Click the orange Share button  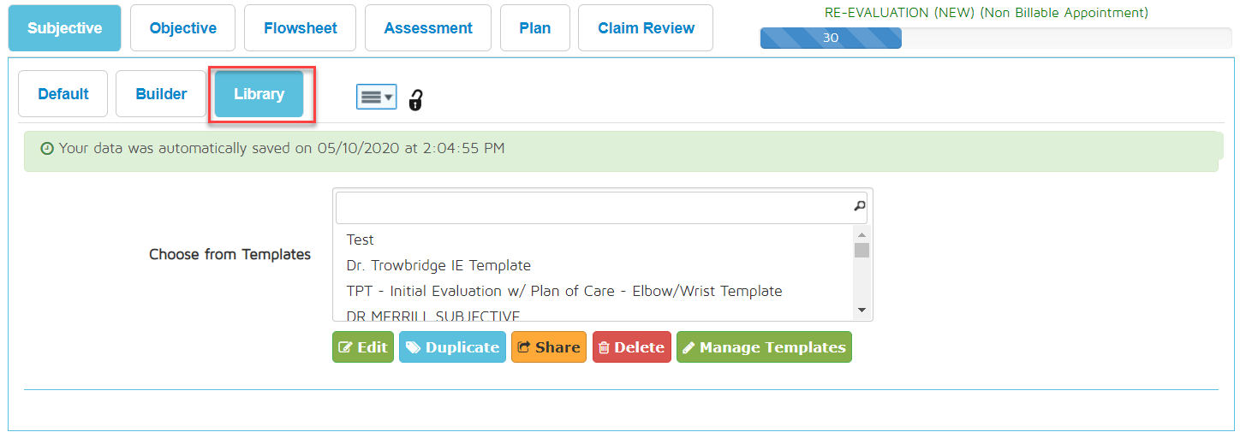point(548,347)
